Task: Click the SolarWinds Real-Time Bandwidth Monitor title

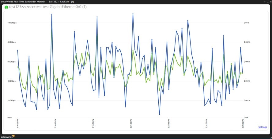Action: 23,2
